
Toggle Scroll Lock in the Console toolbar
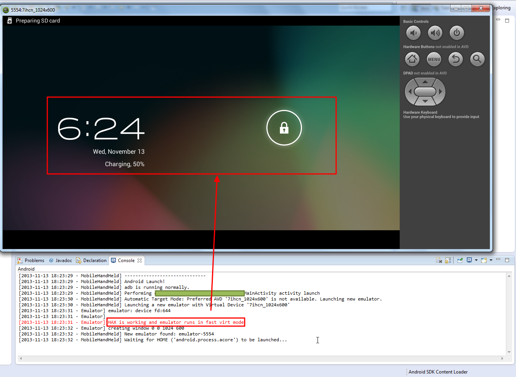tap(448, 260)
